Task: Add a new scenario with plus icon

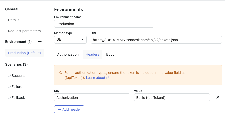Action: pyautogui.click(x=40, y=64)
